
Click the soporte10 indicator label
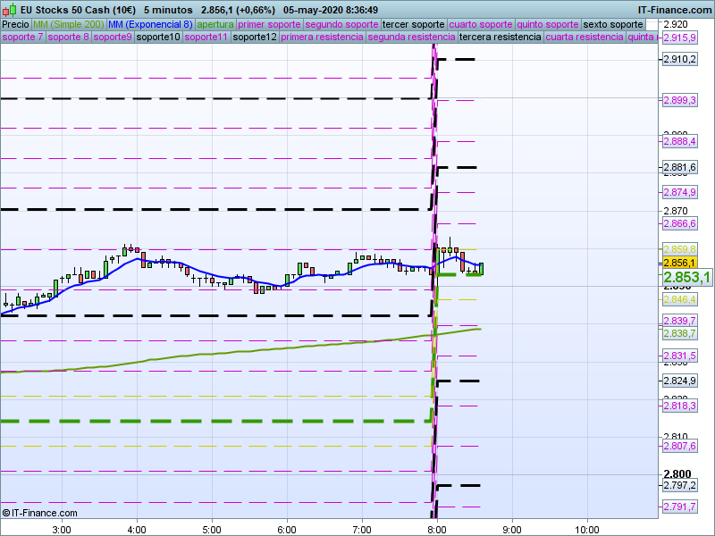158,37
